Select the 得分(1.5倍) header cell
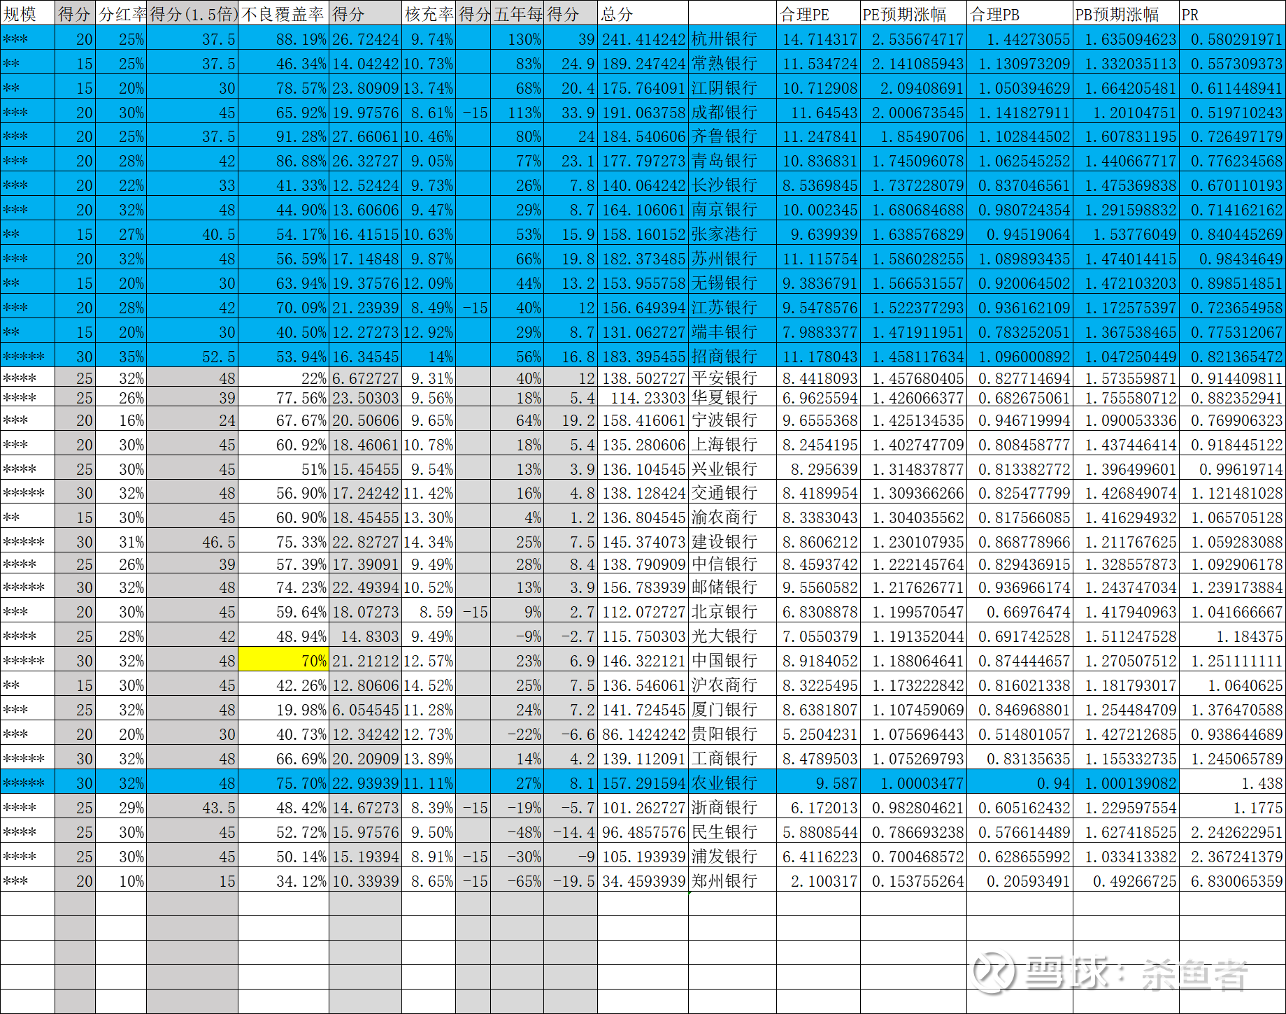Screen dimensions: 1286x1014 (x=192, y=13)
